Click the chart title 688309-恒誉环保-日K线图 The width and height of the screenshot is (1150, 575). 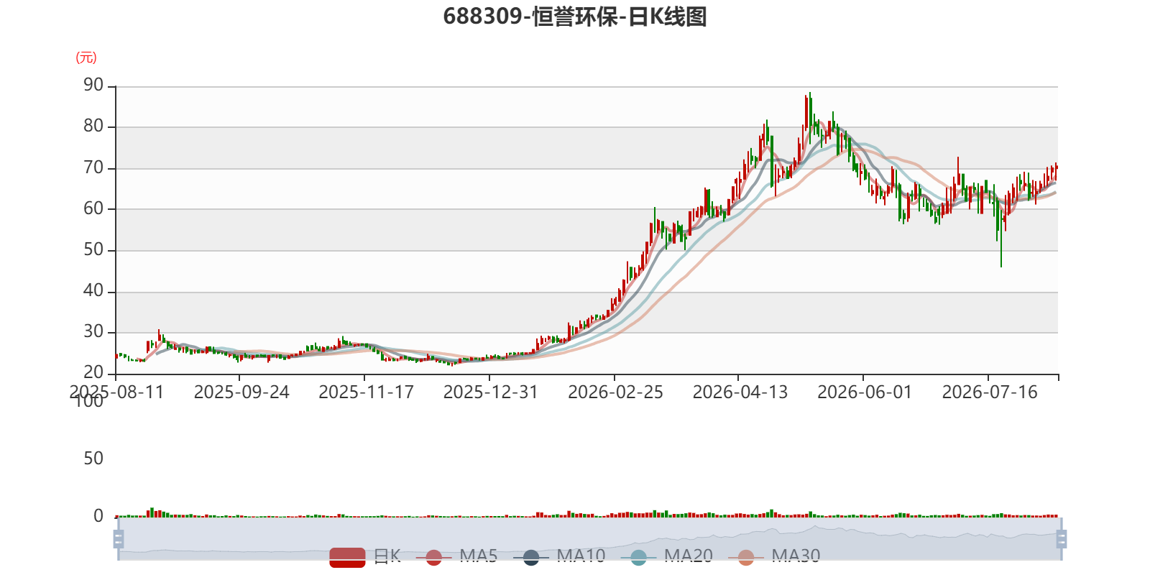point(575,17)
